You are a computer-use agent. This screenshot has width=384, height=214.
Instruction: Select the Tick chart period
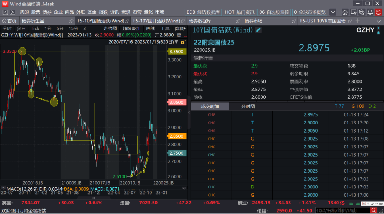[35, 29]
